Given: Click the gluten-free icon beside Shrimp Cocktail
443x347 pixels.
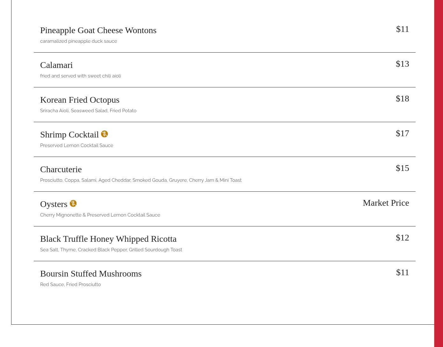Looking at the screenshot, I should 104,134.
